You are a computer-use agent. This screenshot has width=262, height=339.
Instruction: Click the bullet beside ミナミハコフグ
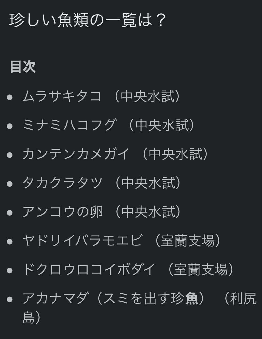10,126
